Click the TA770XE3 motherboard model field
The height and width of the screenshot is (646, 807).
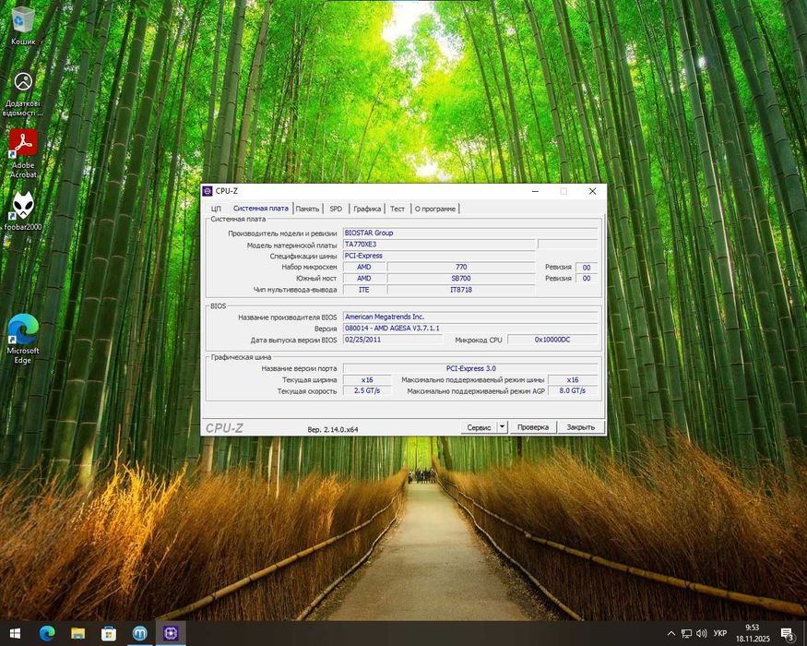click(x=439, y=245)
